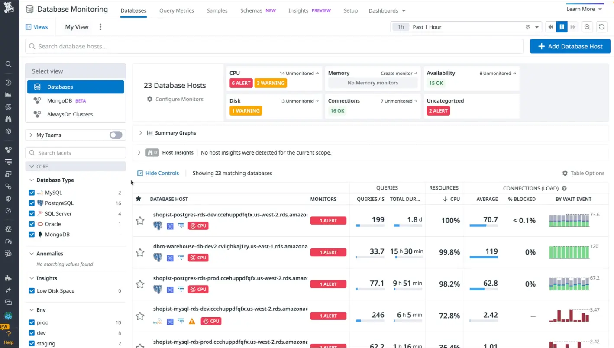
Task: Switch to the Query Metrics tab
Action: (176, 10)
